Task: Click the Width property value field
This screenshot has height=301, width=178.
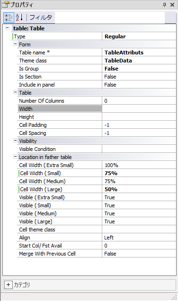Action: (x=139, y=109)
